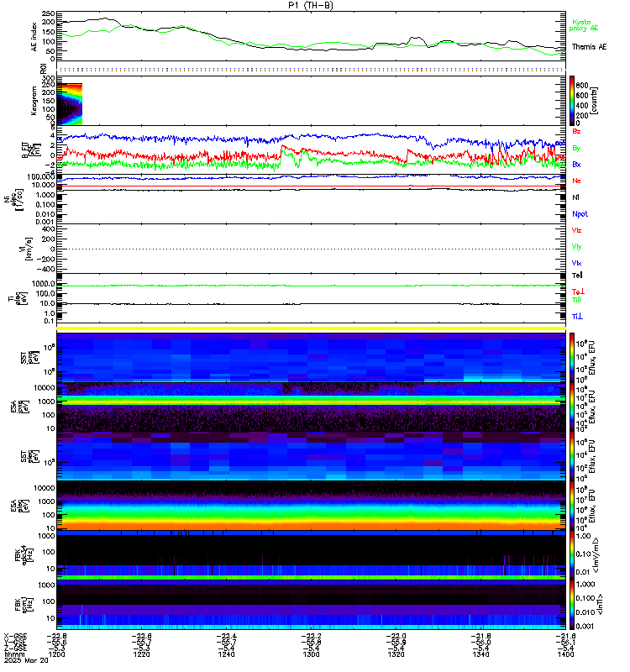Click the plot title P1 (TH-B)

311,5
